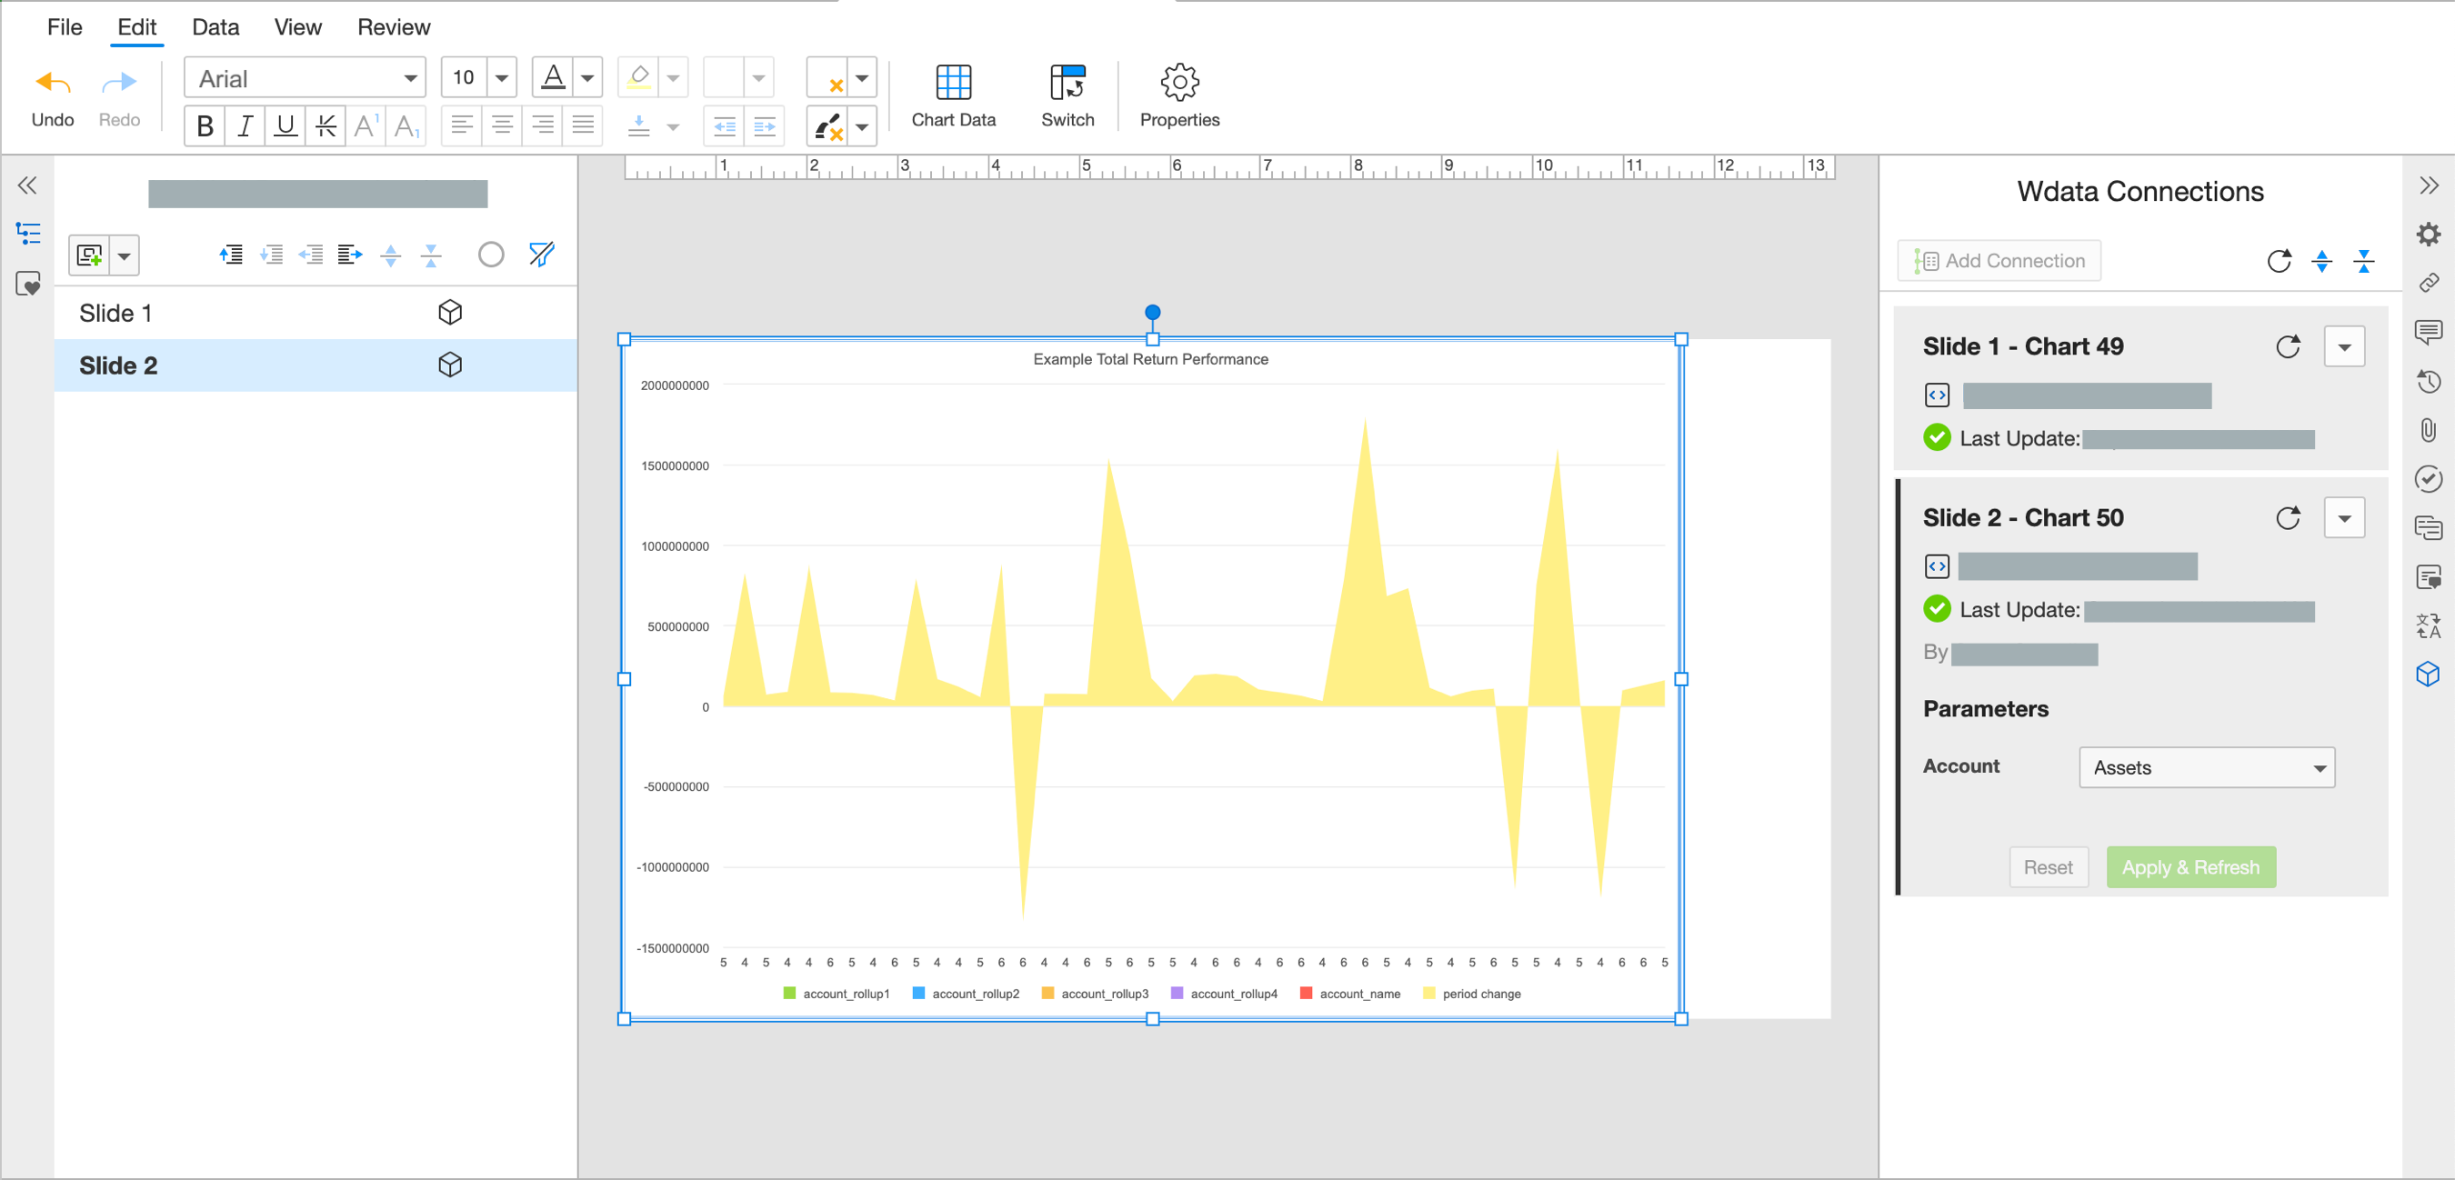Click the cube icon beside Slide 2
The width and height of the screenshot is (2455, 1180).
click(450, 365)
